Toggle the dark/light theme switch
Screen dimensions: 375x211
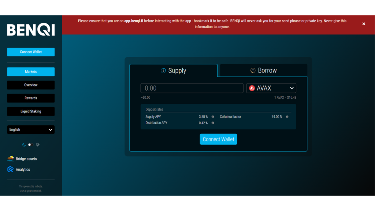[31, 145]
